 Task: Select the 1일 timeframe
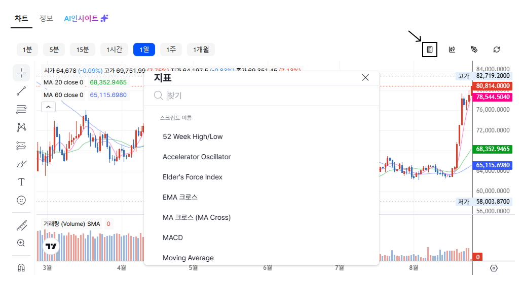tap(144, 50)
